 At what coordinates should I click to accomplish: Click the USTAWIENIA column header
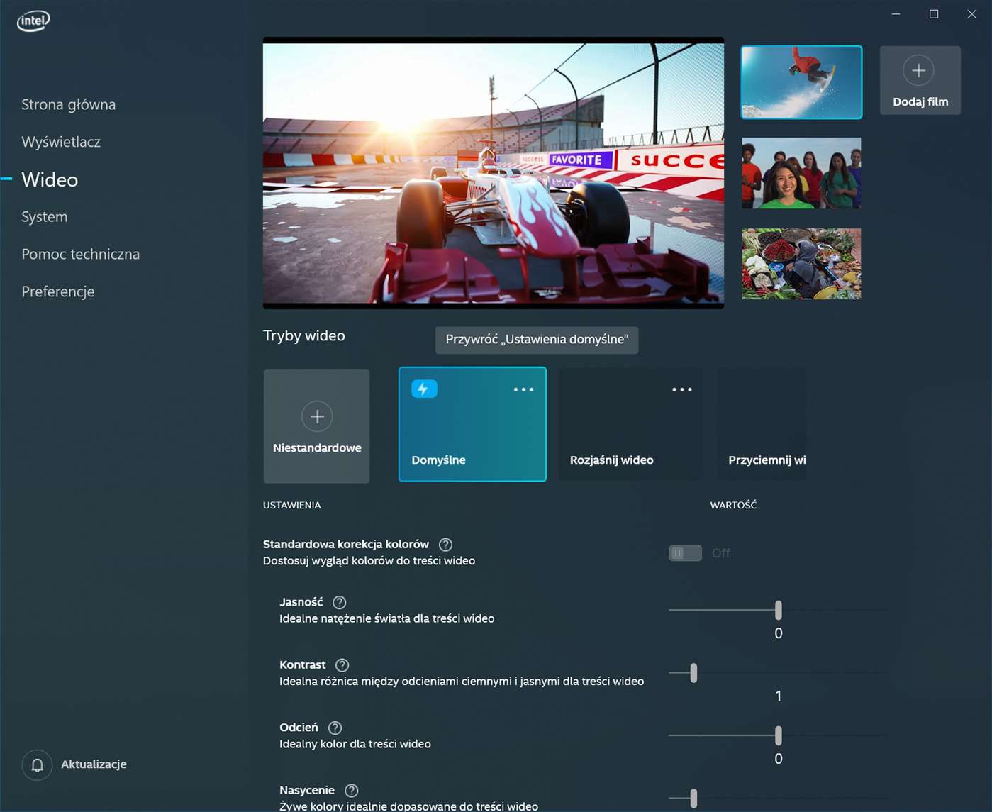[292, 505]
